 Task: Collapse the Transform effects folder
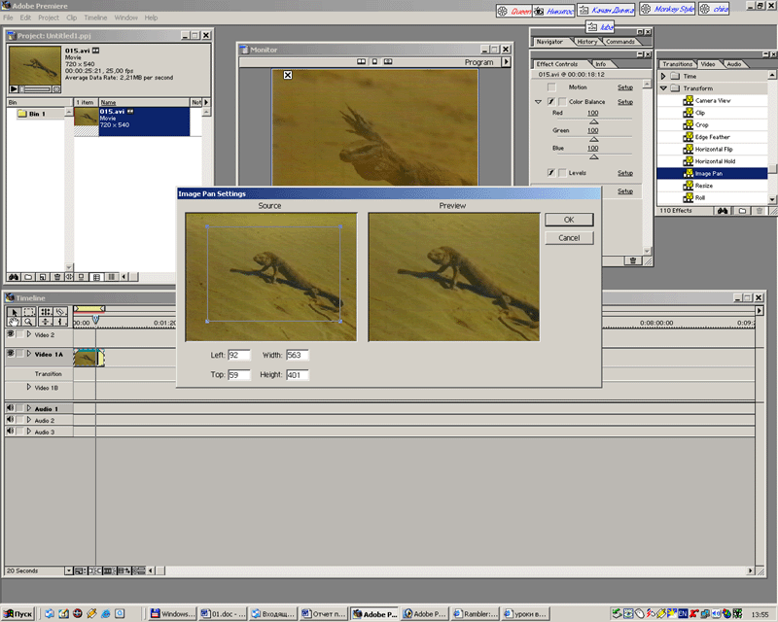[664, 88]
